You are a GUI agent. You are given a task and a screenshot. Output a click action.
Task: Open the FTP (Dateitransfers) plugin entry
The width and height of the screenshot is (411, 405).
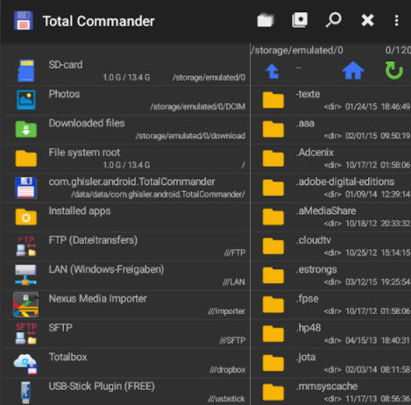point(125,246)
